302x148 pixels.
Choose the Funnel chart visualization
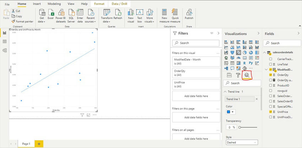(232, 52)
